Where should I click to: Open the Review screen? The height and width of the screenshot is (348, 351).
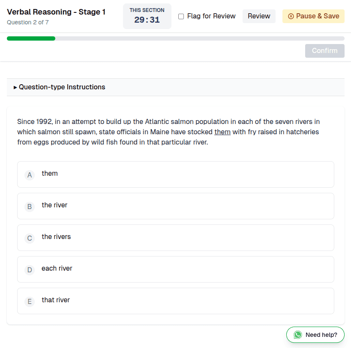coord(259,16)
